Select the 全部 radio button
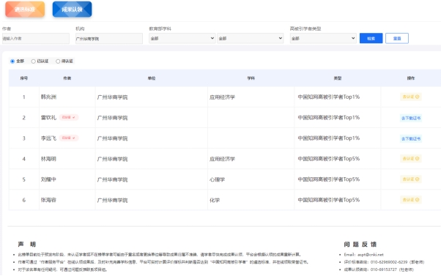441x276 pixels. (x=12, y=61)
